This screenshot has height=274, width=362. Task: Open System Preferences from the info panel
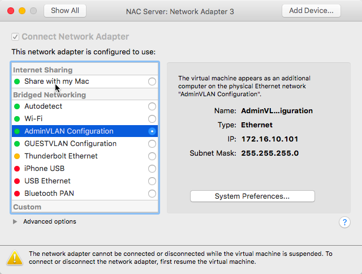coord(252,196)
